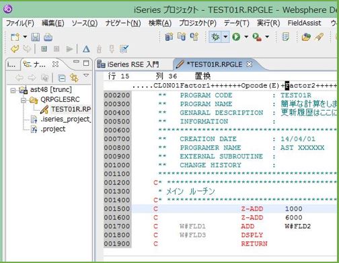Click the document-to-database transfer icon
Screen dimensions: 339x263
point(182,37)
